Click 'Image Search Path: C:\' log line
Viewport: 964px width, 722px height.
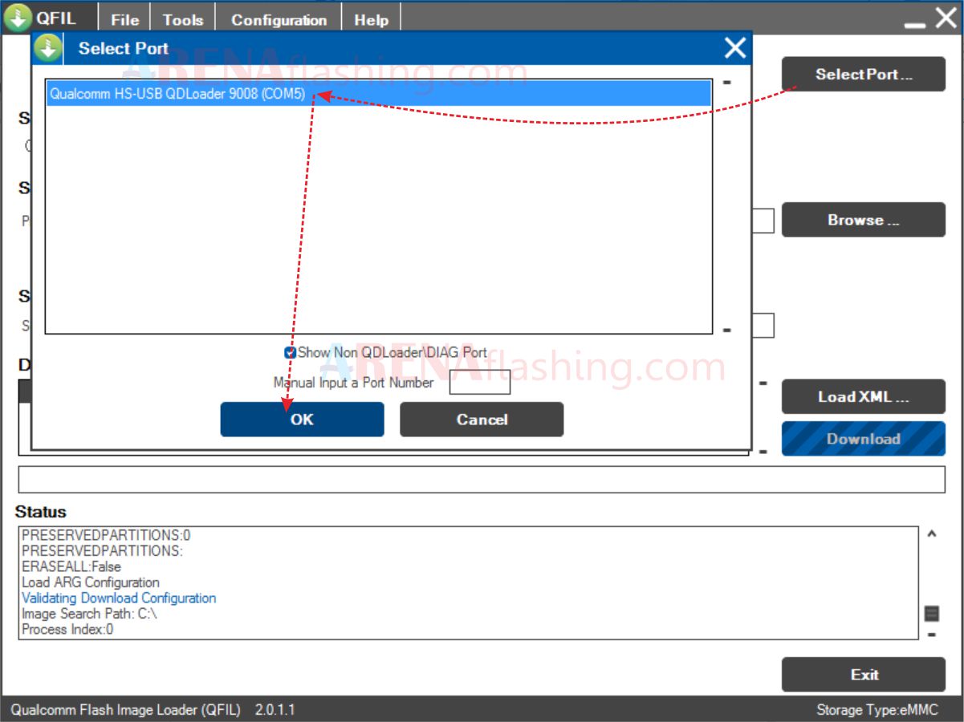(89, 614)
